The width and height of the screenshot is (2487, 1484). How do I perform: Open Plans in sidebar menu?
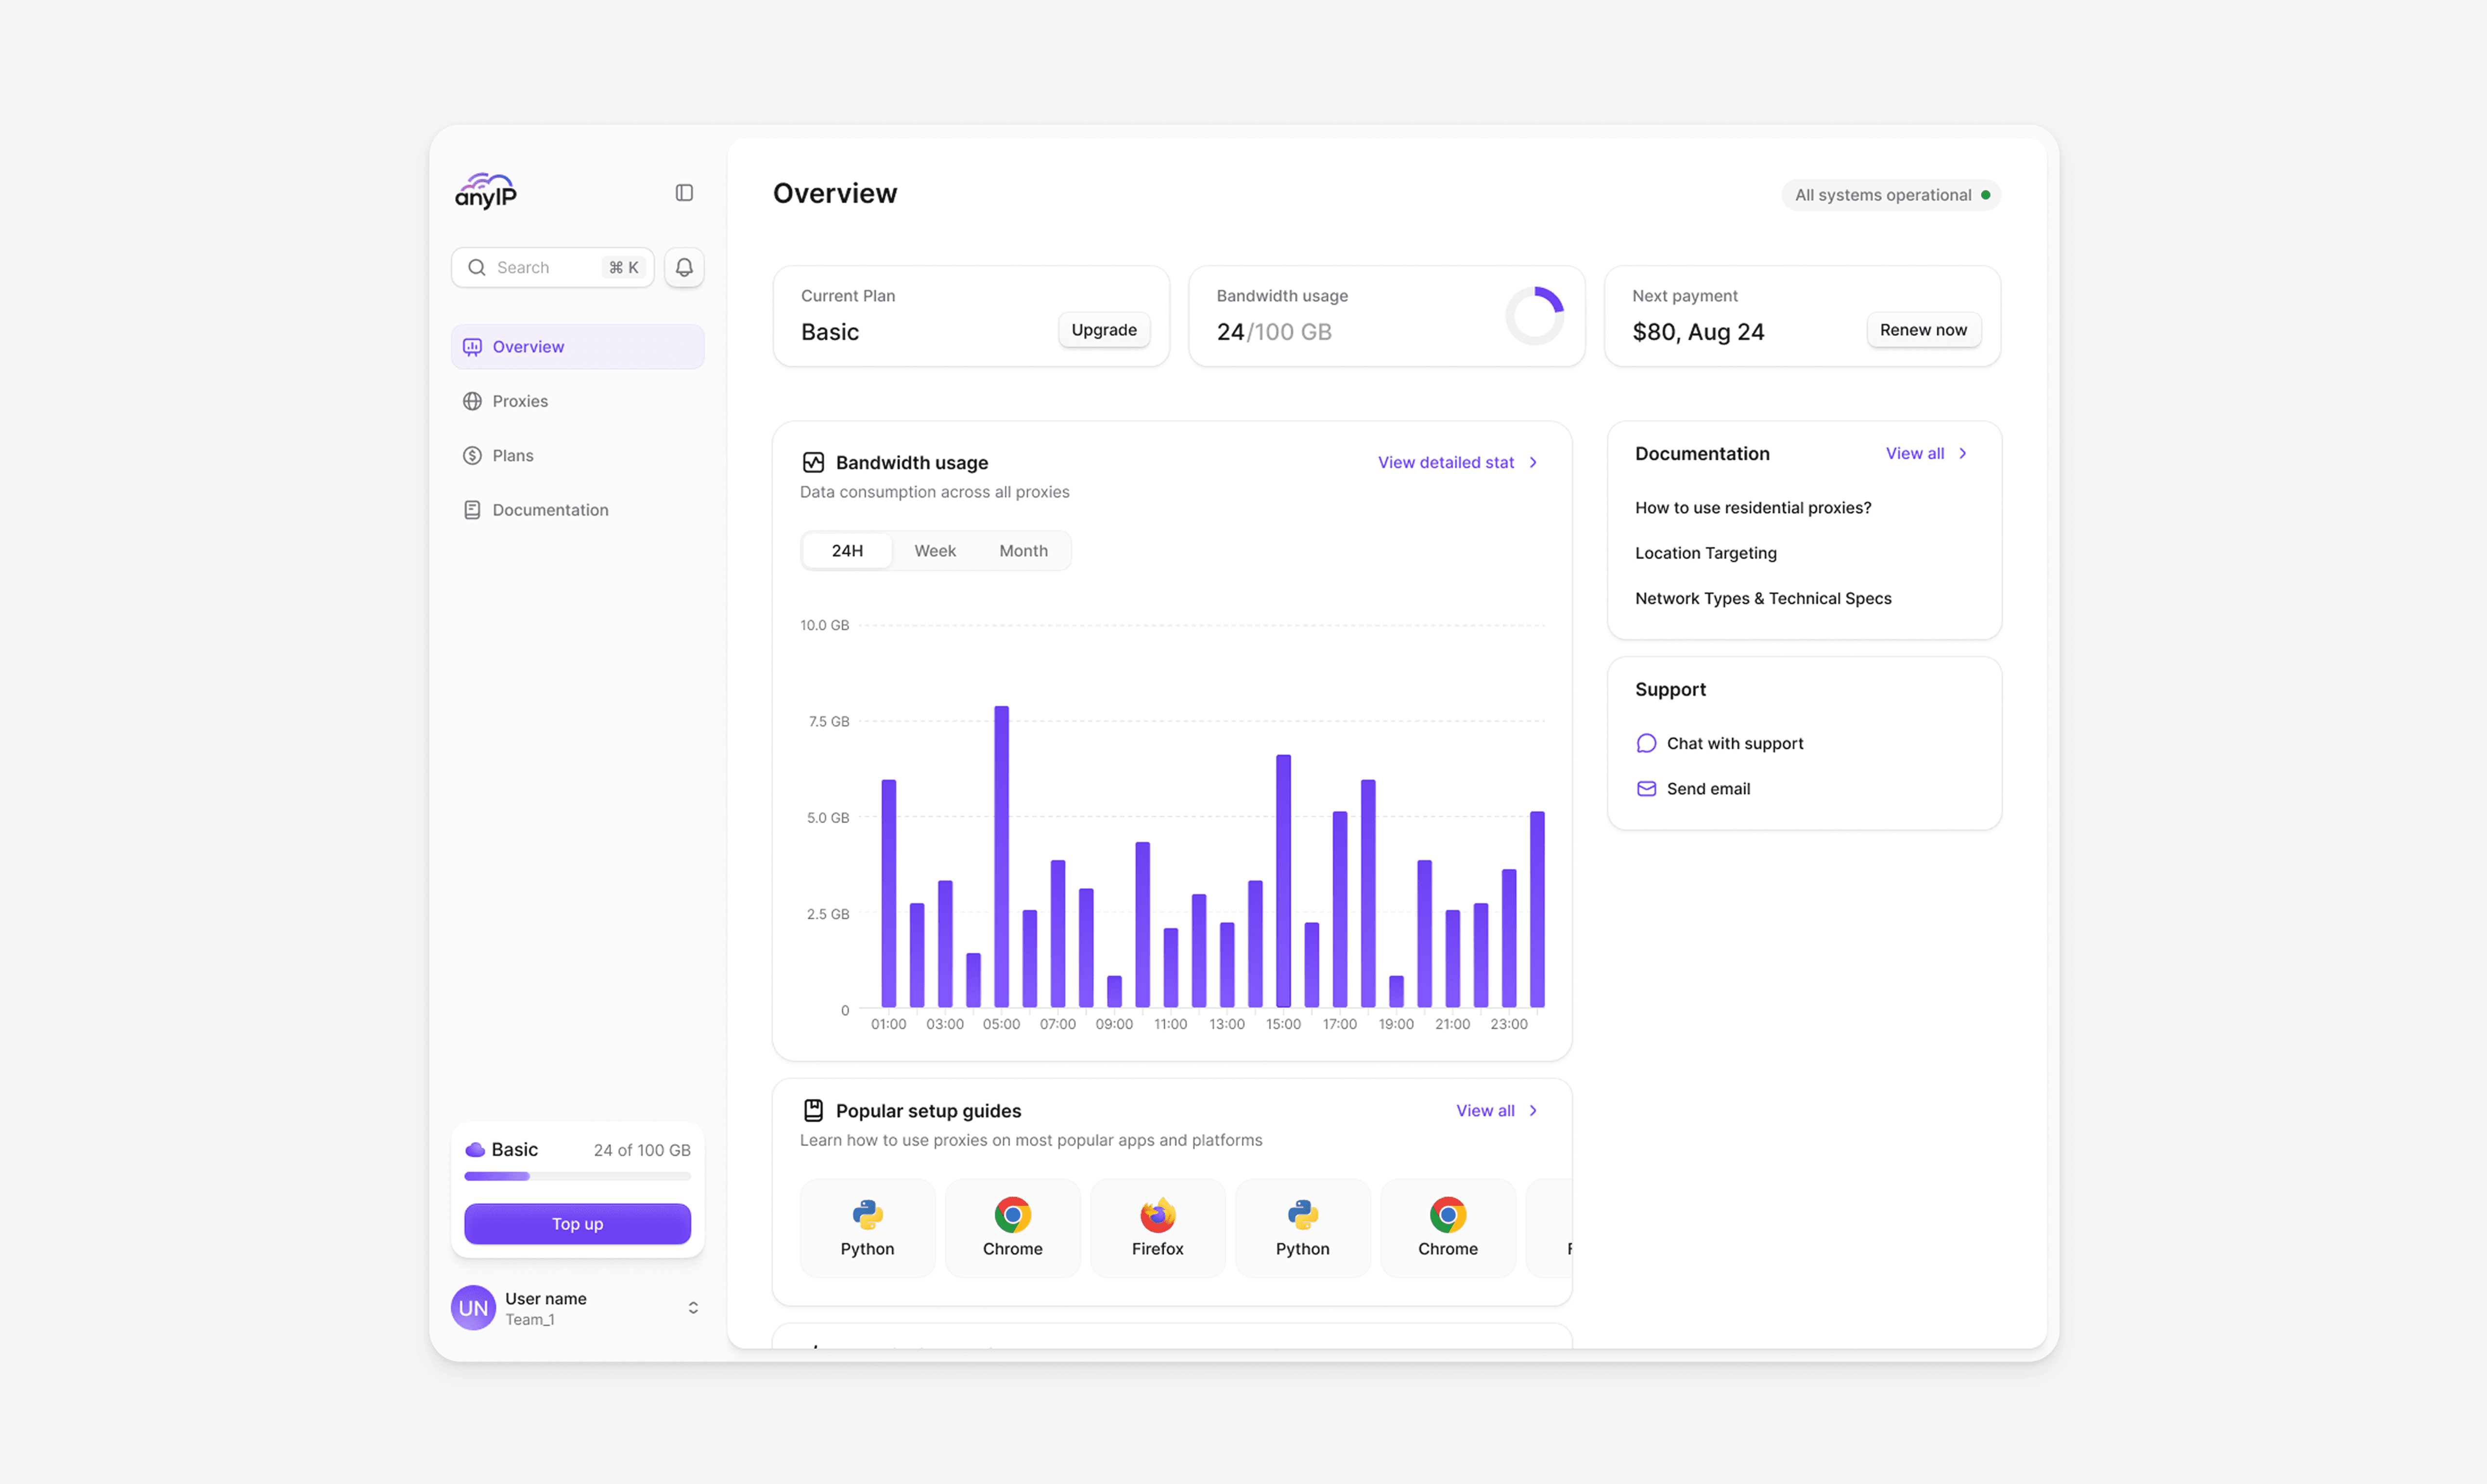512,455
